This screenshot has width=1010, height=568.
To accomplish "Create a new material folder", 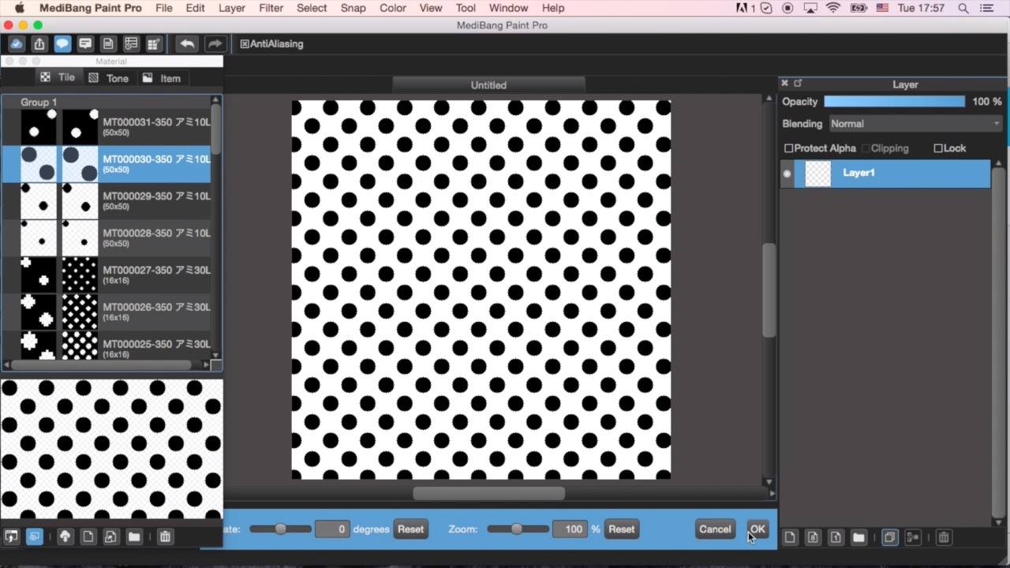I will click(134, 536).
